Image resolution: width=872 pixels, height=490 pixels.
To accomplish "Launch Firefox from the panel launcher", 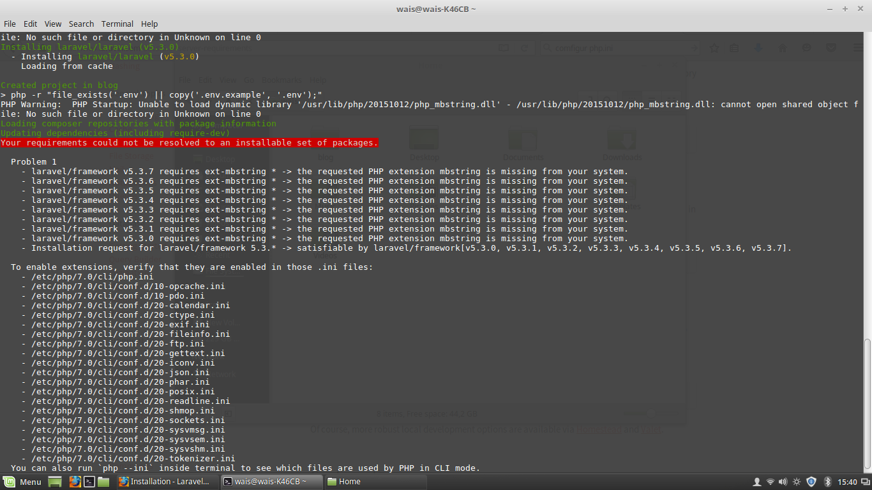I will click(75, 482).
